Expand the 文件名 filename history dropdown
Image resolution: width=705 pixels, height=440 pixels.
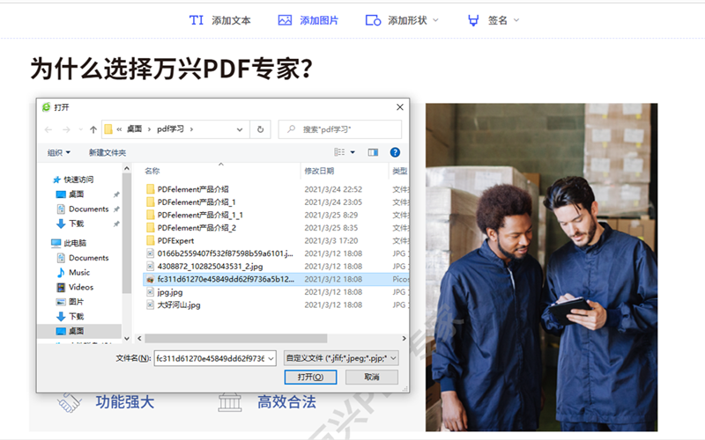pos(270,357)
